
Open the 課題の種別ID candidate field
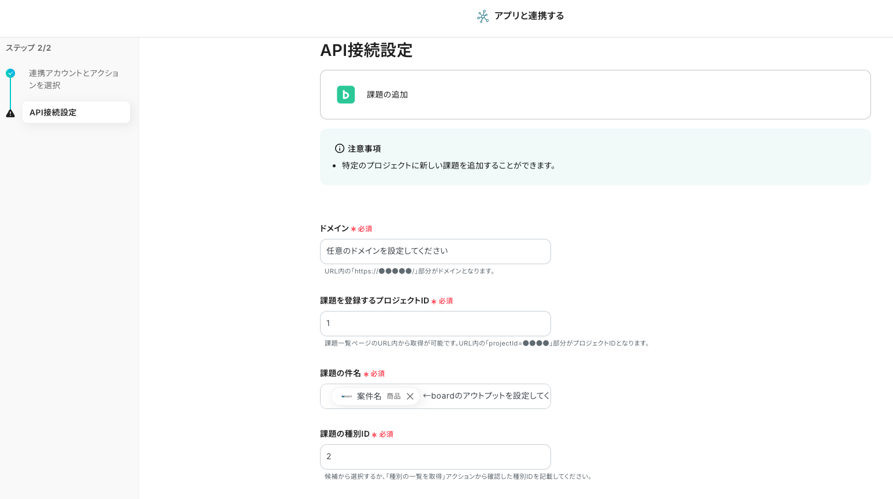(435, 457)
